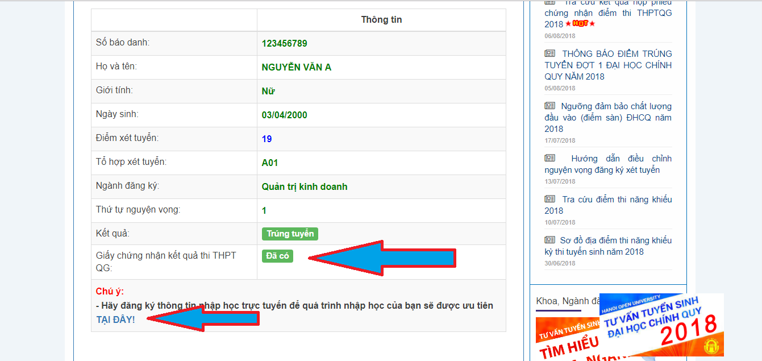Click the orange TÌM HIỂU banner image
This screenshot has height=361, width=762.
pyautogui.click(x=567, y=339)
